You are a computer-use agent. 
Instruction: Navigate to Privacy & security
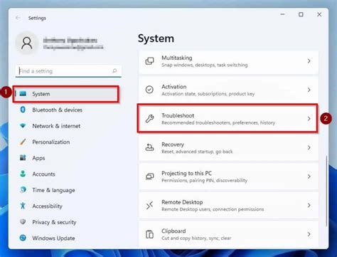pyautogui.click(x=54, y=222)
